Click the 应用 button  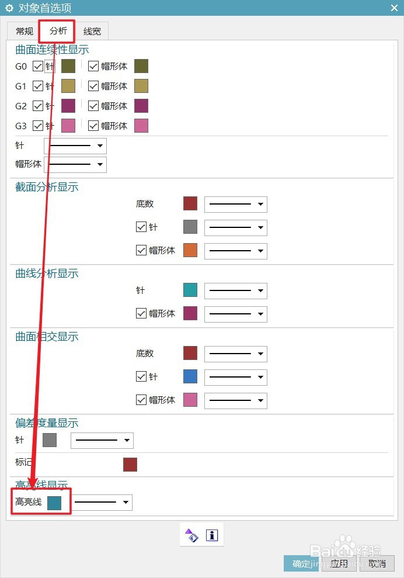pos(339,563)
